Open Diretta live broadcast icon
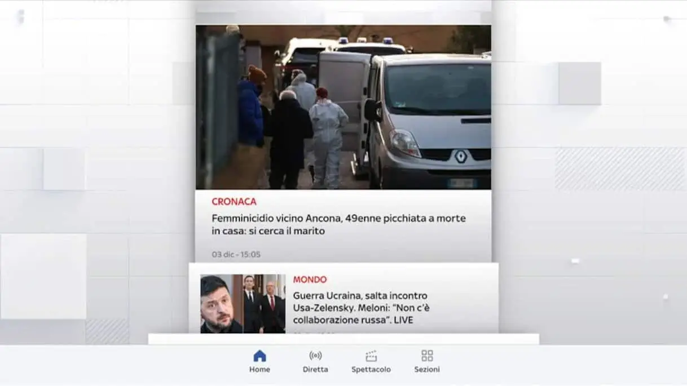The height and width of the screenshot is (386, 687). (315, 356)
